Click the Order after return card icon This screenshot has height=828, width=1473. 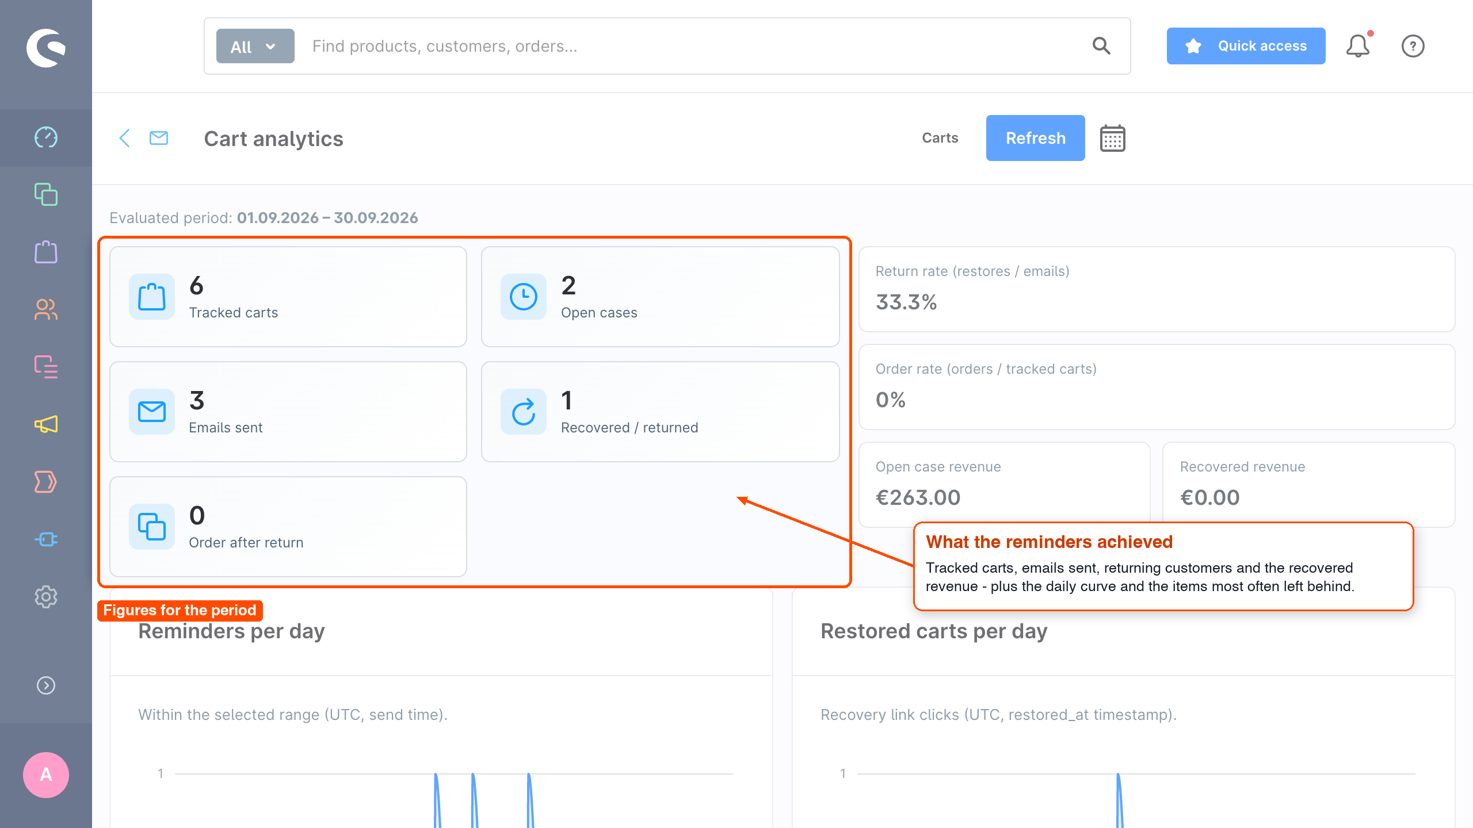click(151, 527)
